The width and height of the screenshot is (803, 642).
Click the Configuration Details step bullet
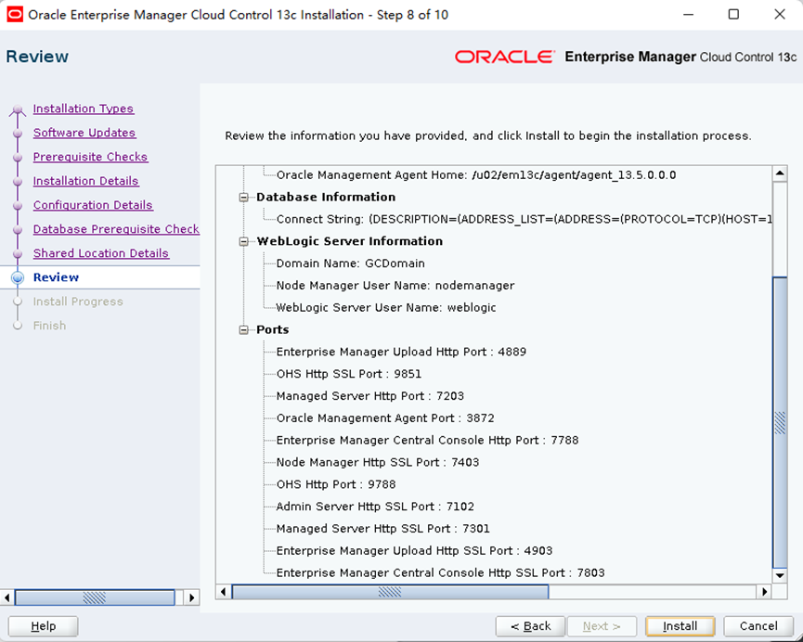18,205
